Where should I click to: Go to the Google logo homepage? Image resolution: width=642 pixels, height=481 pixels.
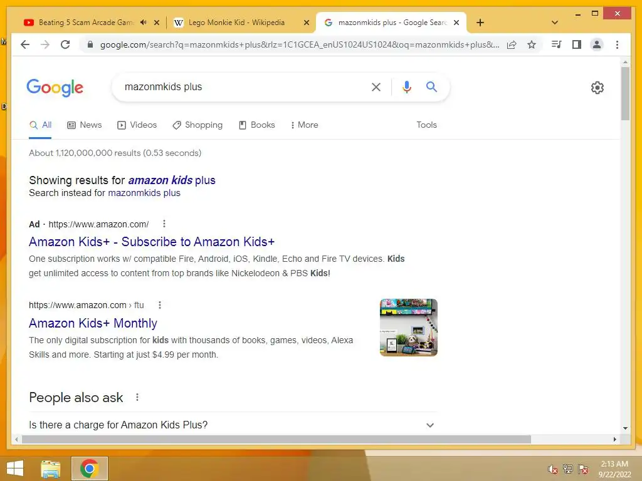[55, 88]
